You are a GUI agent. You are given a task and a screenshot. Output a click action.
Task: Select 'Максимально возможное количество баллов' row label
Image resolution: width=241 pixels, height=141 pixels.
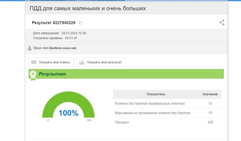click(153, 113)
